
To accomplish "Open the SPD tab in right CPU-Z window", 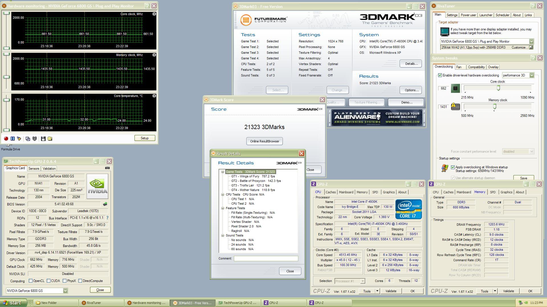I will click(493, 192).
